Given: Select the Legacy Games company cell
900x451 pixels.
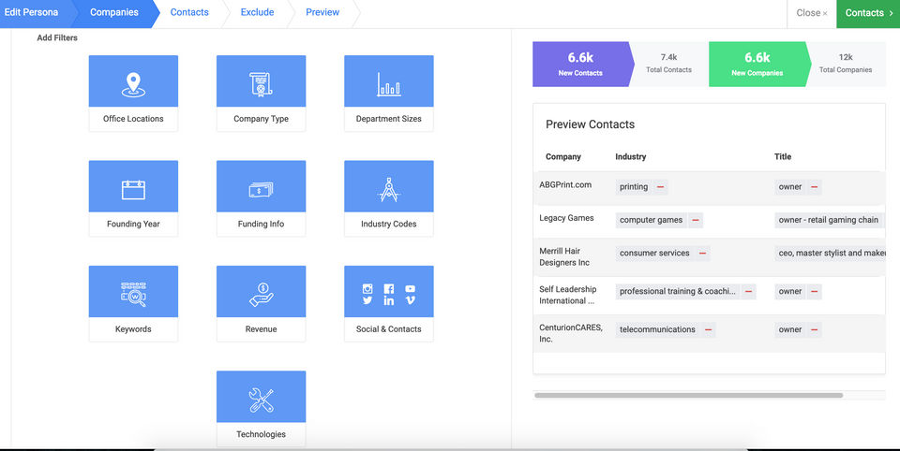Looking at the screenshot, I should (566, 218).
